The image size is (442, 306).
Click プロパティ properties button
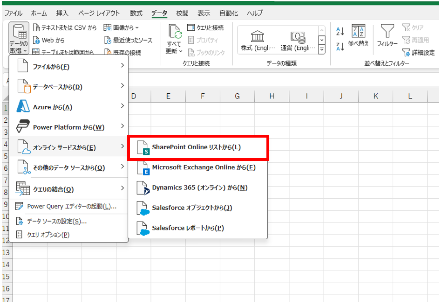[203, 40]
